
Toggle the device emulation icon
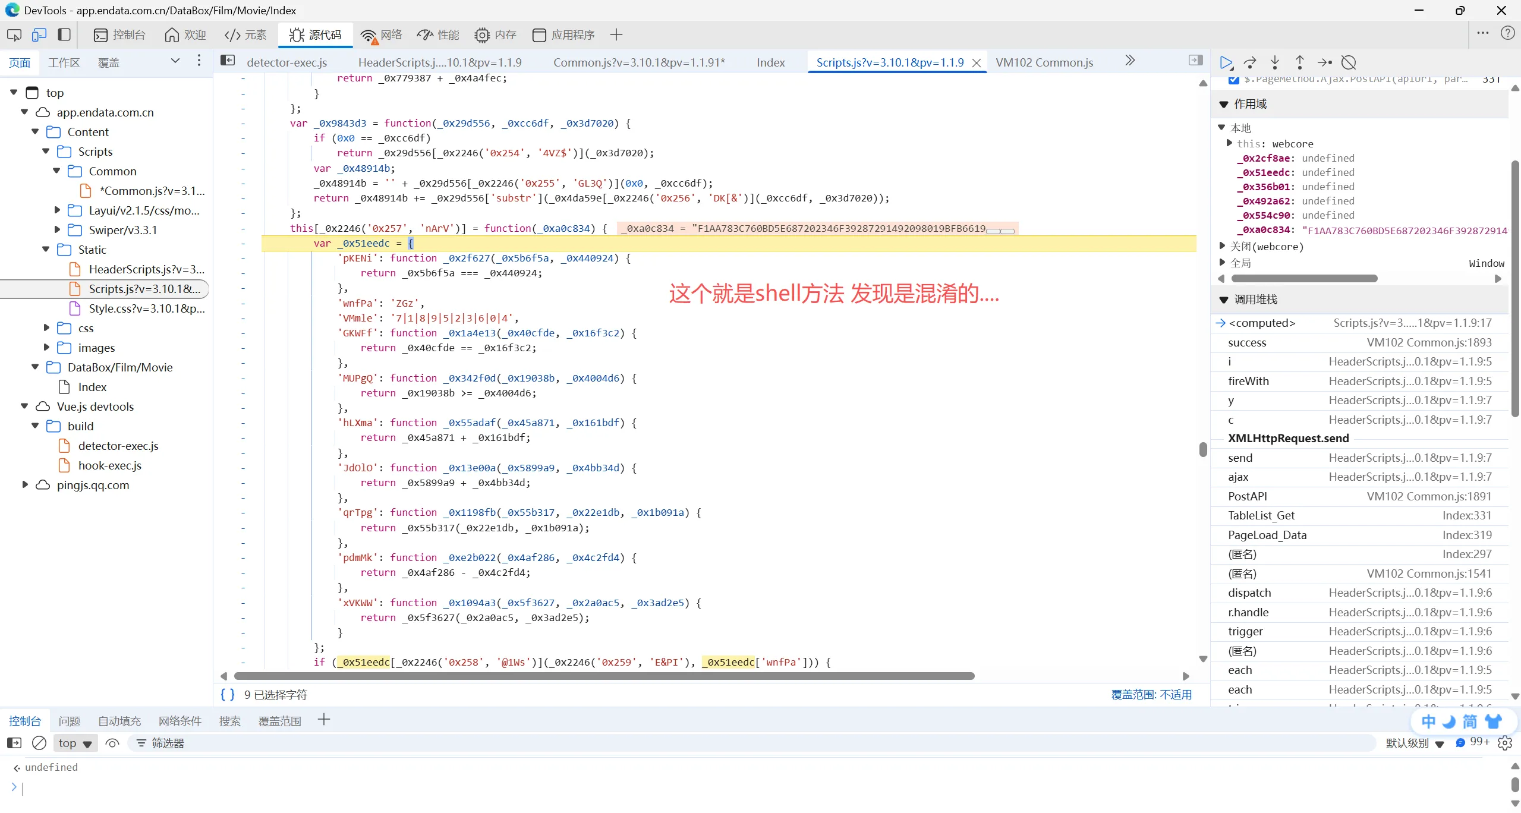click(x=39, y=35)
